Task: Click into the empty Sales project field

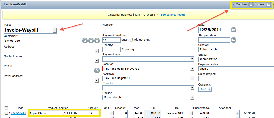Action: pyautogui.click(x=236, y=78)
